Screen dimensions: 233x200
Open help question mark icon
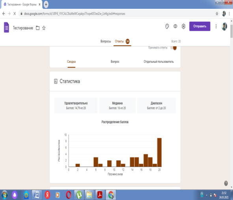point(226,183)
